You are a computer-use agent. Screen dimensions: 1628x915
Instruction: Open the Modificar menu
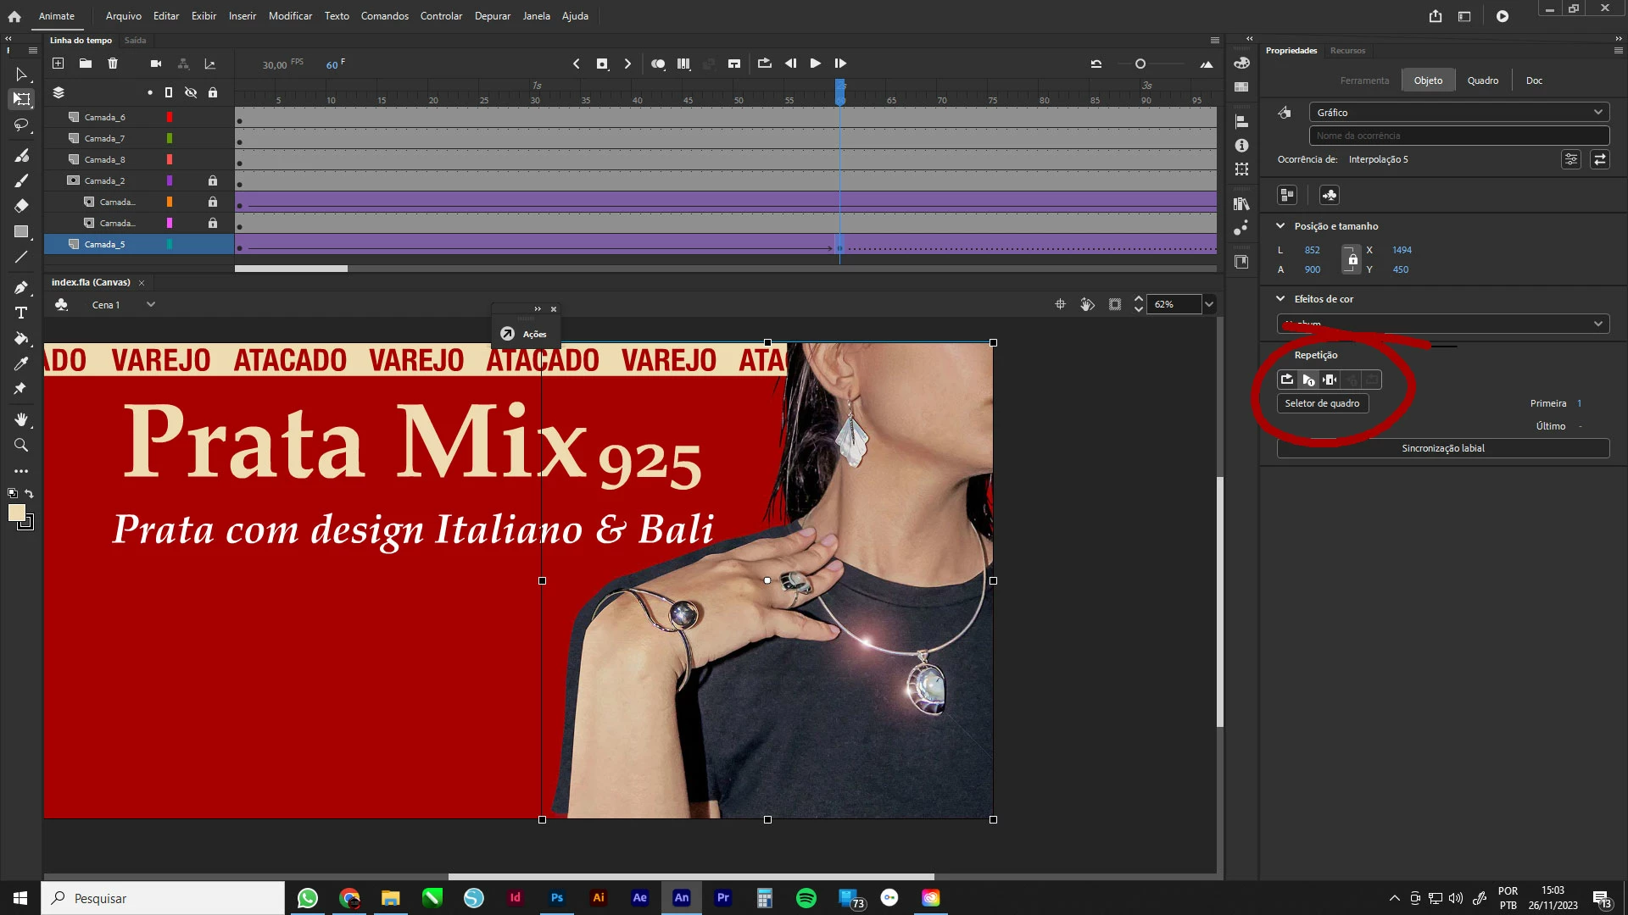tap(290, 16)
